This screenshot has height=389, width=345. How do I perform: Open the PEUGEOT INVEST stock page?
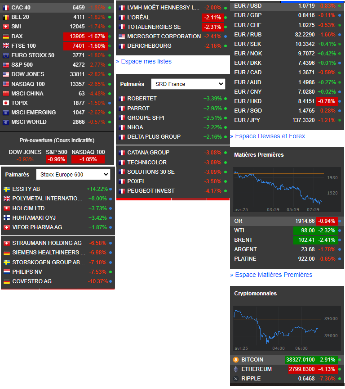[x=151, y=191]
